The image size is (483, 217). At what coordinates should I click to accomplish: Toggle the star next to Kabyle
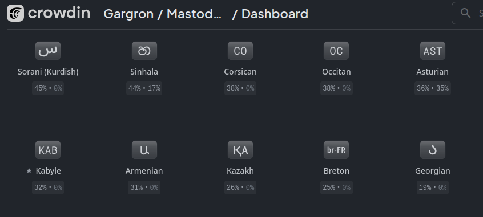coord(29,171)
